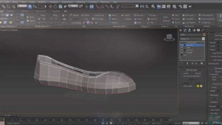
Task: Toggle visibility of the Extrude modifier
Action: click(182, 52)
